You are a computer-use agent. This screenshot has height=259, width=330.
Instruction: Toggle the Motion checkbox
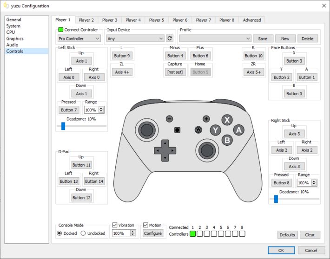point(145,225)
